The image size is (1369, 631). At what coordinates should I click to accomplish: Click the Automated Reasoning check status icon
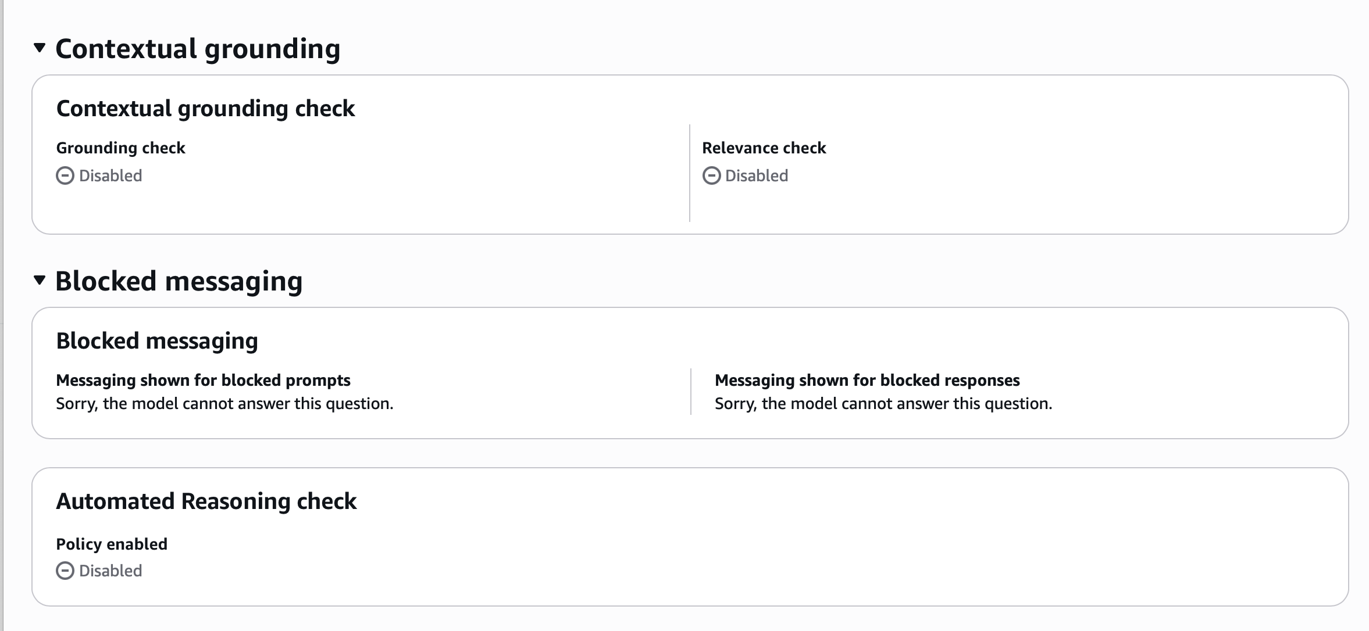(65, 571)
